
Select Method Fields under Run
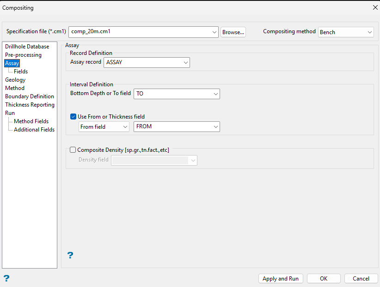31,121
